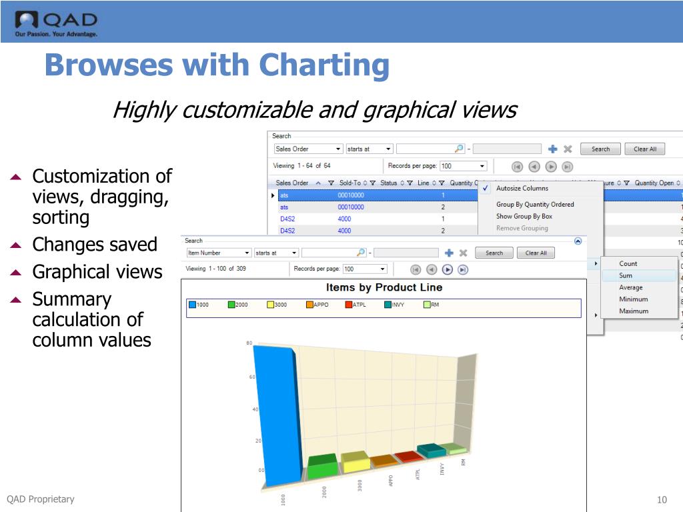683x512 pixels.
Task: Open Records per page dropdown in Item Number browse
Action: click(382, 269)
